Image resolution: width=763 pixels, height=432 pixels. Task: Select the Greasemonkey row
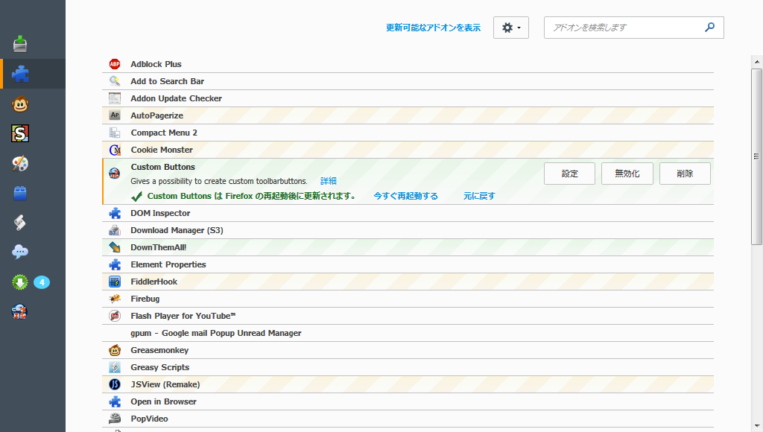pos(408,350)
